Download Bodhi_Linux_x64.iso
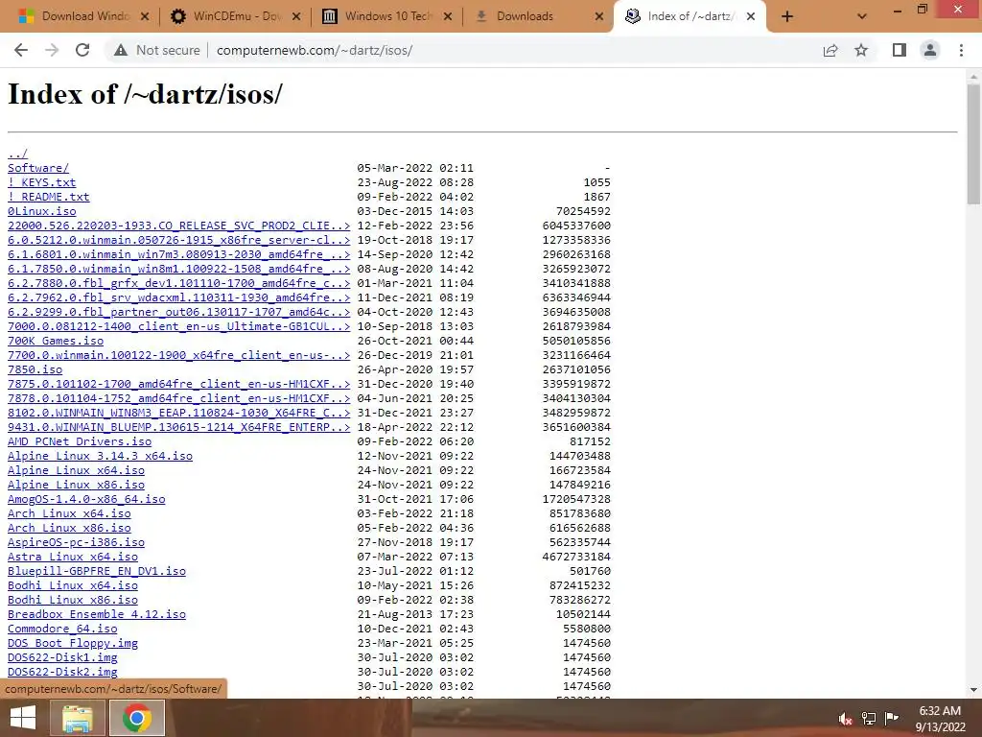 [73, 586]
